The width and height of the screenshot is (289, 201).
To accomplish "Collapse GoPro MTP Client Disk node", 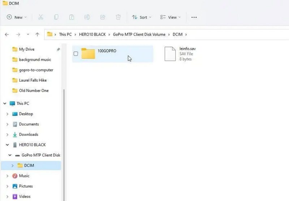I will click(10, 155).
